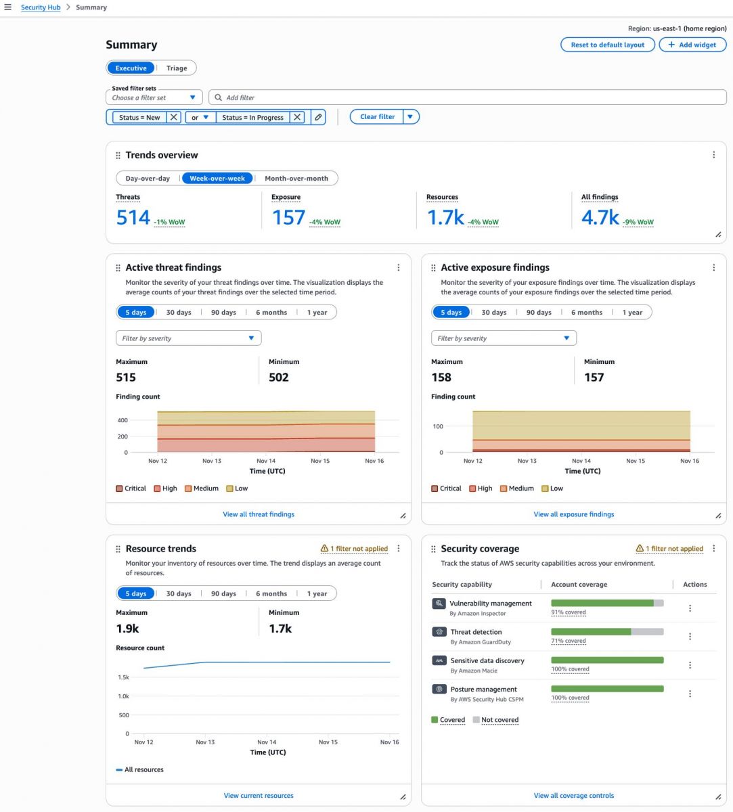Open the hamburger navigation menu
The image size is (733, 812).
click(8, 7)
